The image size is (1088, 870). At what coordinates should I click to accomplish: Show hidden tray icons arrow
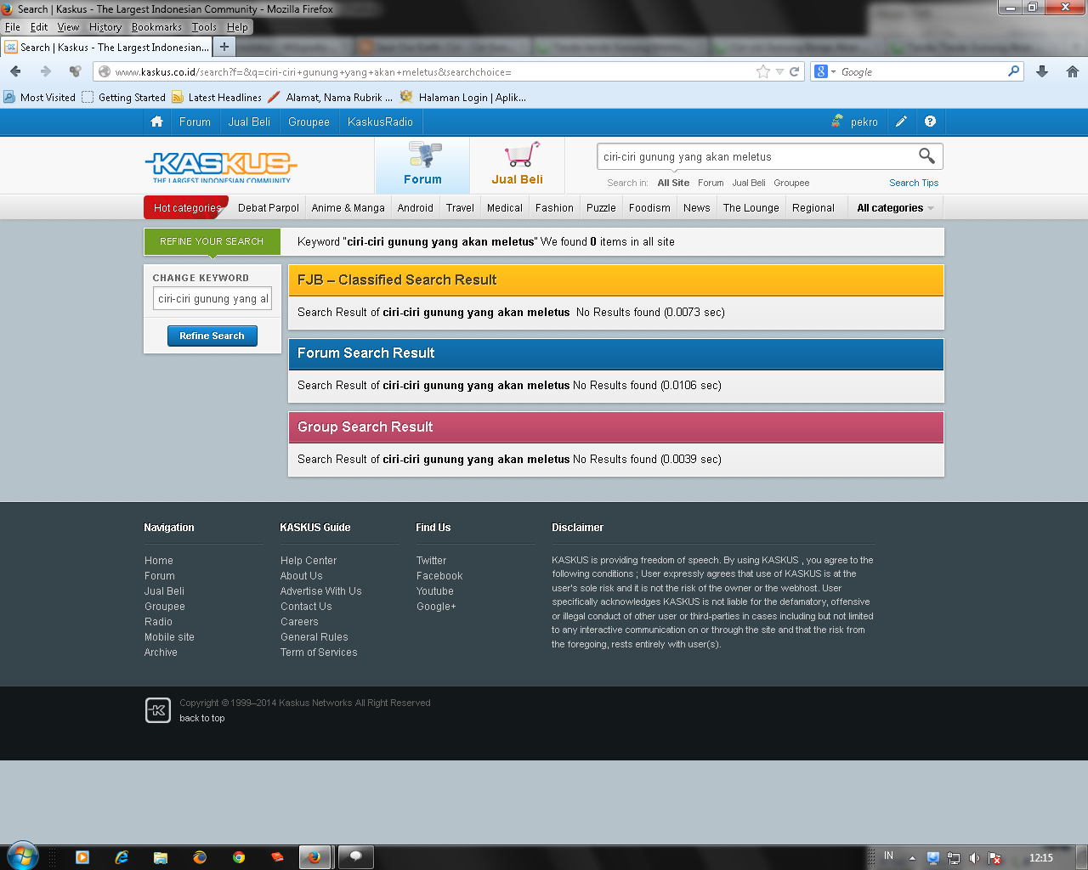click(912, 858)
